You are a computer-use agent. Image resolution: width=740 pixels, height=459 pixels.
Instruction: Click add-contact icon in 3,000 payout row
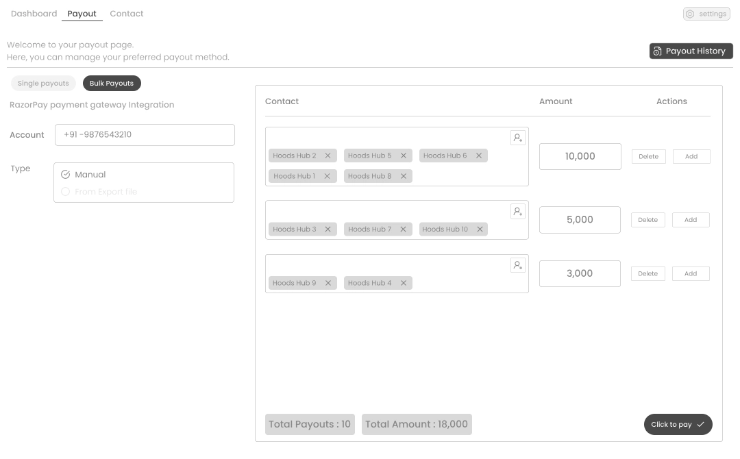point(518,265)
